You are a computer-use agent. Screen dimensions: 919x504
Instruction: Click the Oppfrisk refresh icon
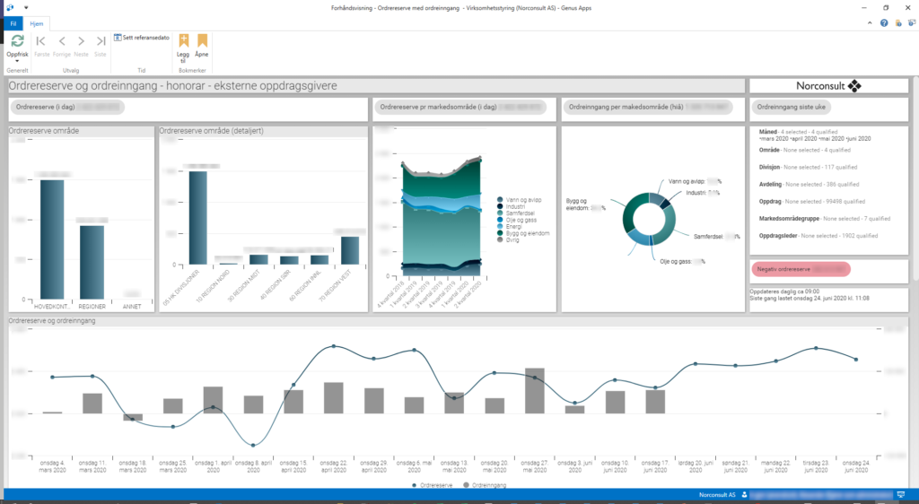(x=17, y=40)
